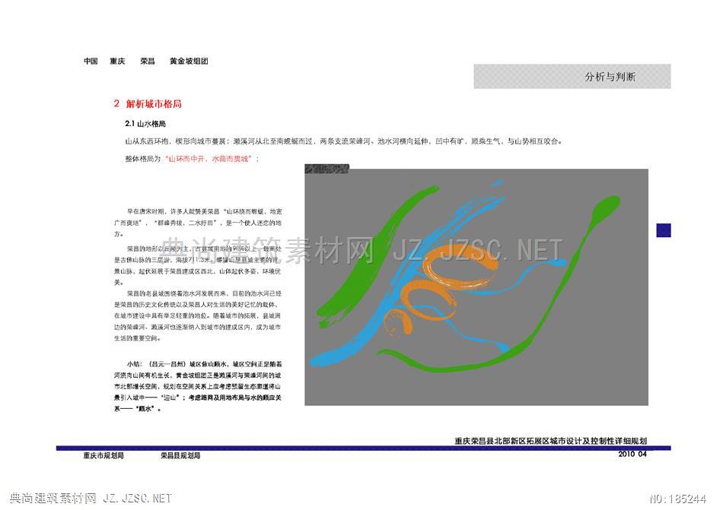Click the 2.1 山水格局 subheading

[x=145, y=123]
